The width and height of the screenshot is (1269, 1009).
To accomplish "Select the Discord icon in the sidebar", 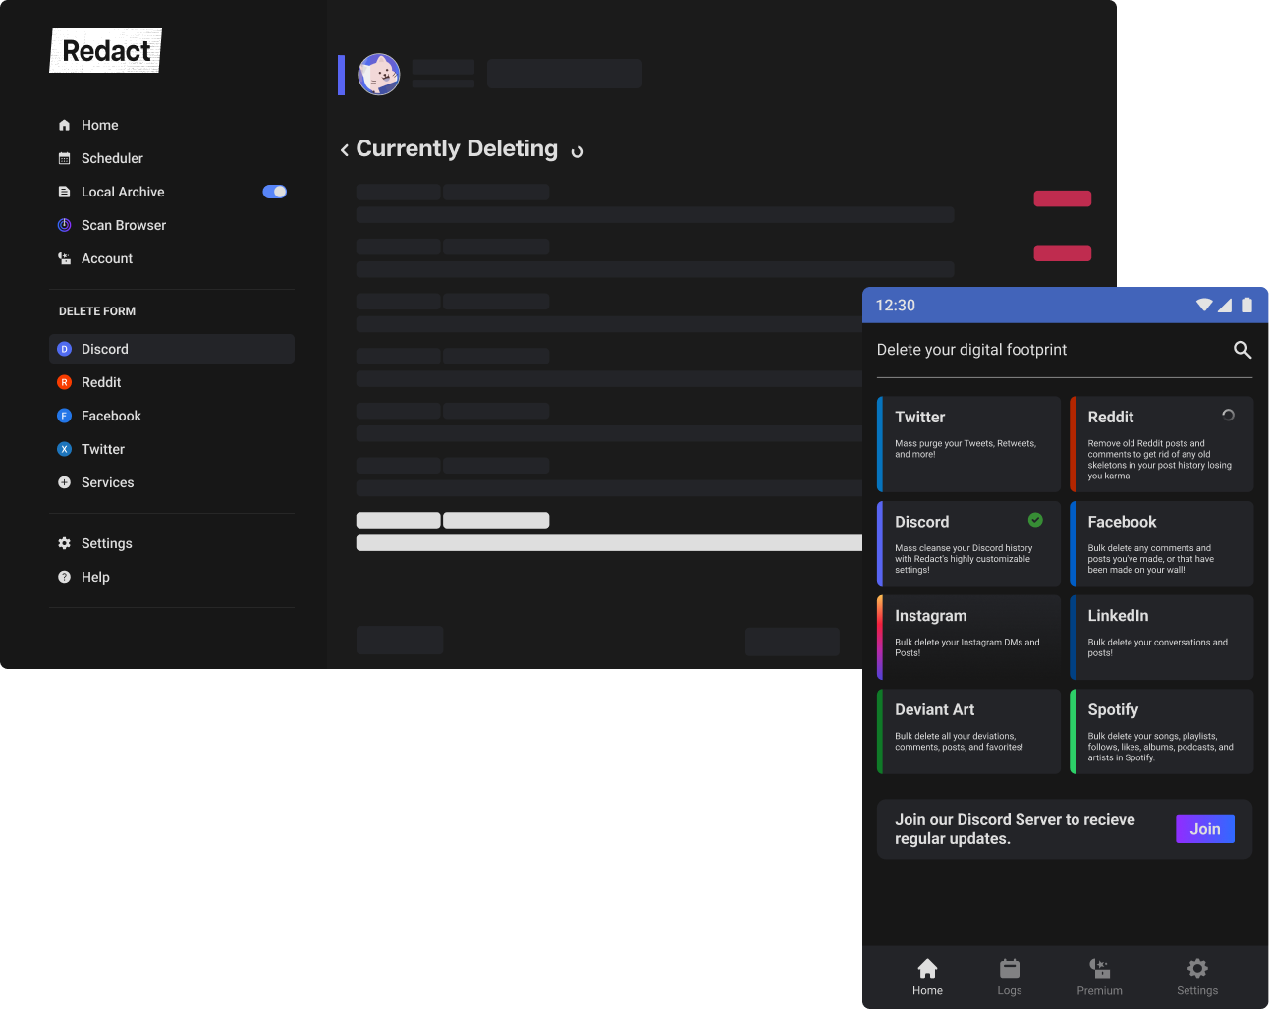I will (64, 349).
